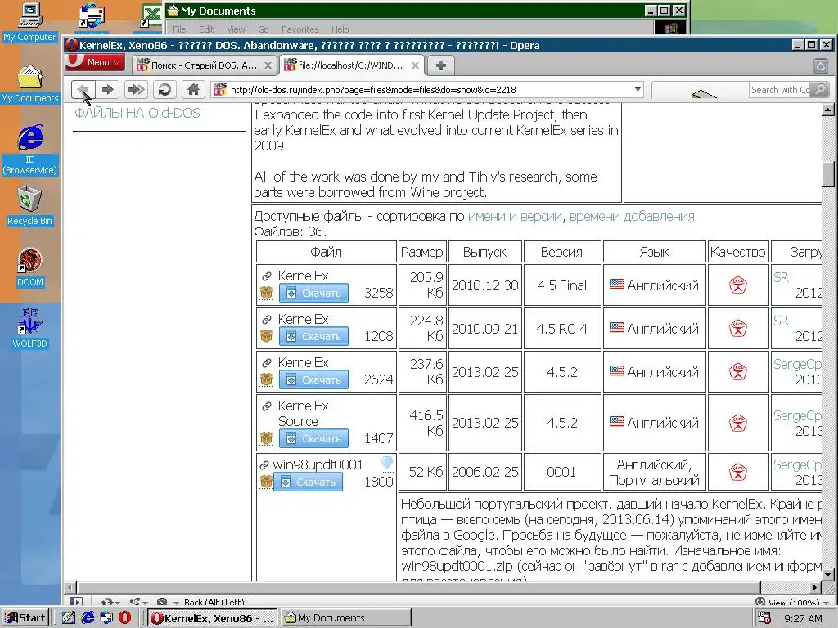Launch Internet Explorer from quick launch
Image resolution: width=838 pixels, height=628 pixels.
click(x=88, y=618)
